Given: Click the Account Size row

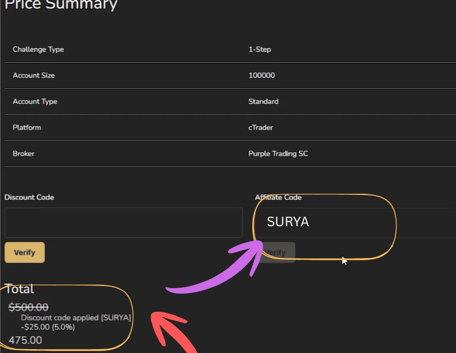Looking at the screenshot, I should [34, 76].
